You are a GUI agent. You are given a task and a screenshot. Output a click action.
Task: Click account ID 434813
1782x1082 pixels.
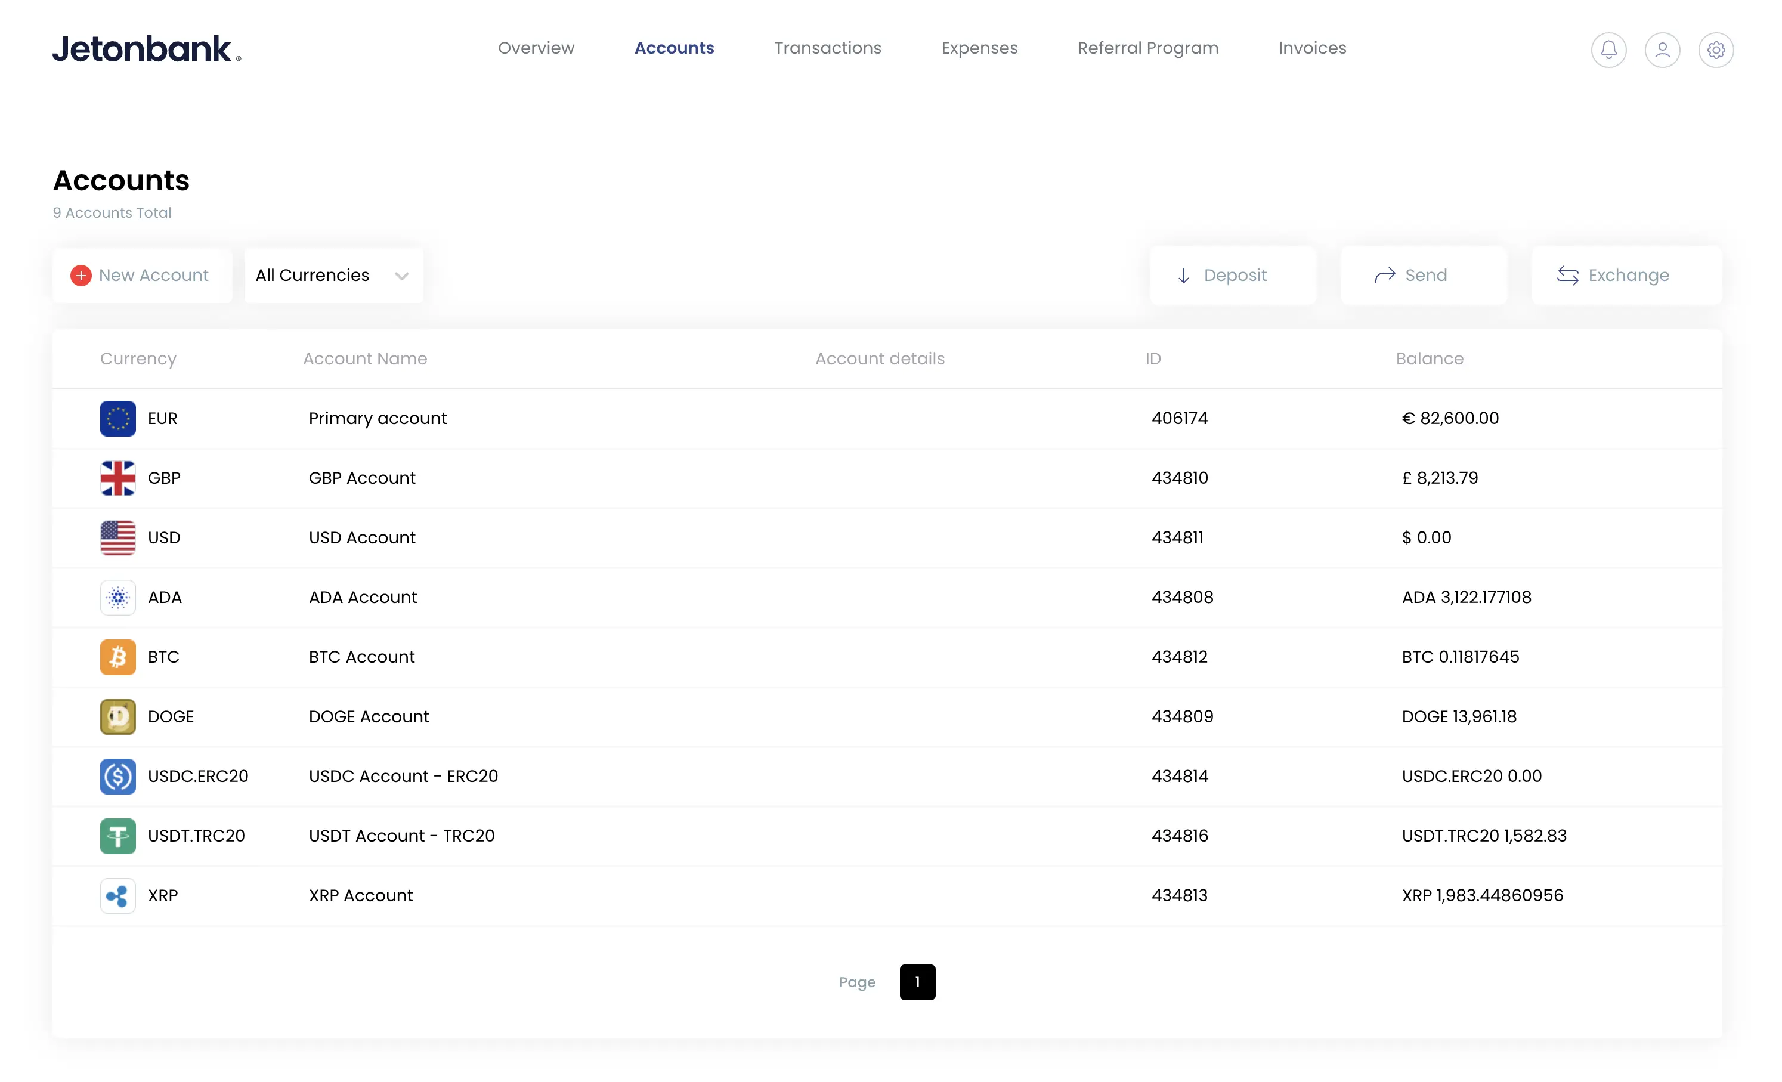(1180, 896)
